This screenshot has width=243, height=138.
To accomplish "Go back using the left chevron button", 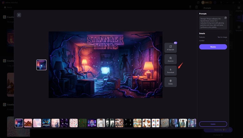I will tap(19, 15).
